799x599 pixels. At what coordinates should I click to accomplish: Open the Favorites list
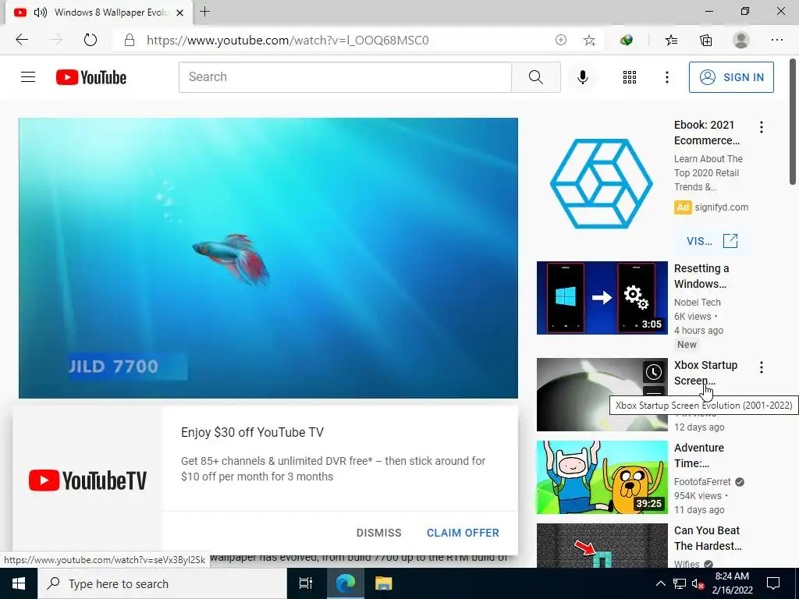coord(671,40)
